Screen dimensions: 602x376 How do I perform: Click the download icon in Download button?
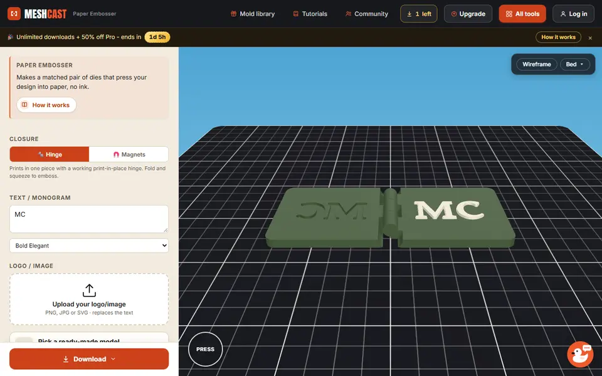pos(66,359)
